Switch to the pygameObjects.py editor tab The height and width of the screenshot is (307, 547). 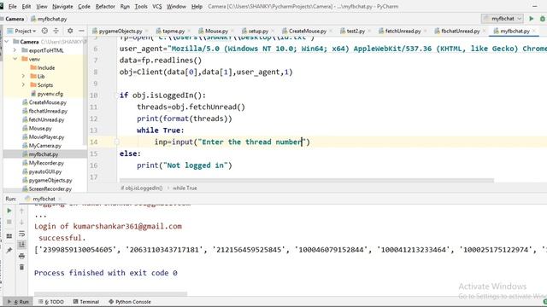[x=120, y=31]
